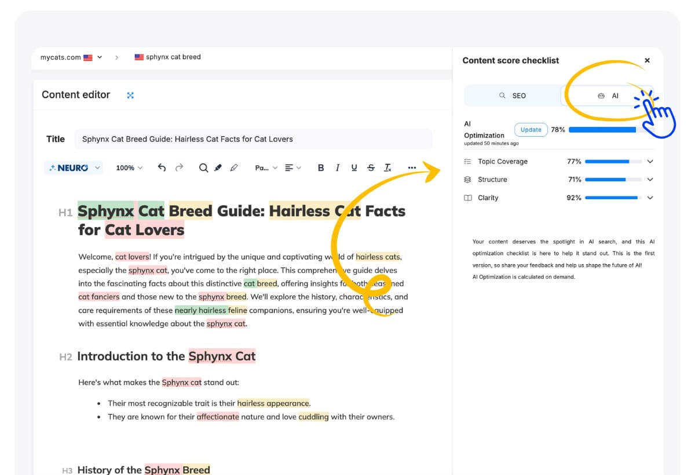Click the redo icon in the editor toolbar

coord(178,167)
